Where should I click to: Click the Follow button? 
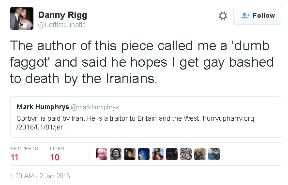pyautogui.click(x=257, y=15)
